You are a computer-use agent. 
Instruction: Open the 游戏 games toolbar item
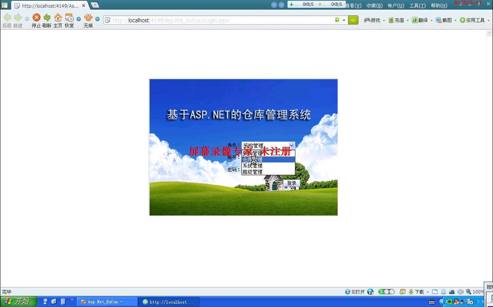[372, 20]
